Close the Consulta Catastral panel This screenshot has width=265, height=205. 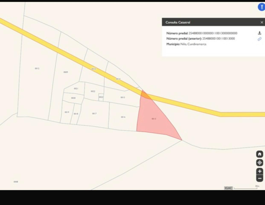(x=262, y=22)
